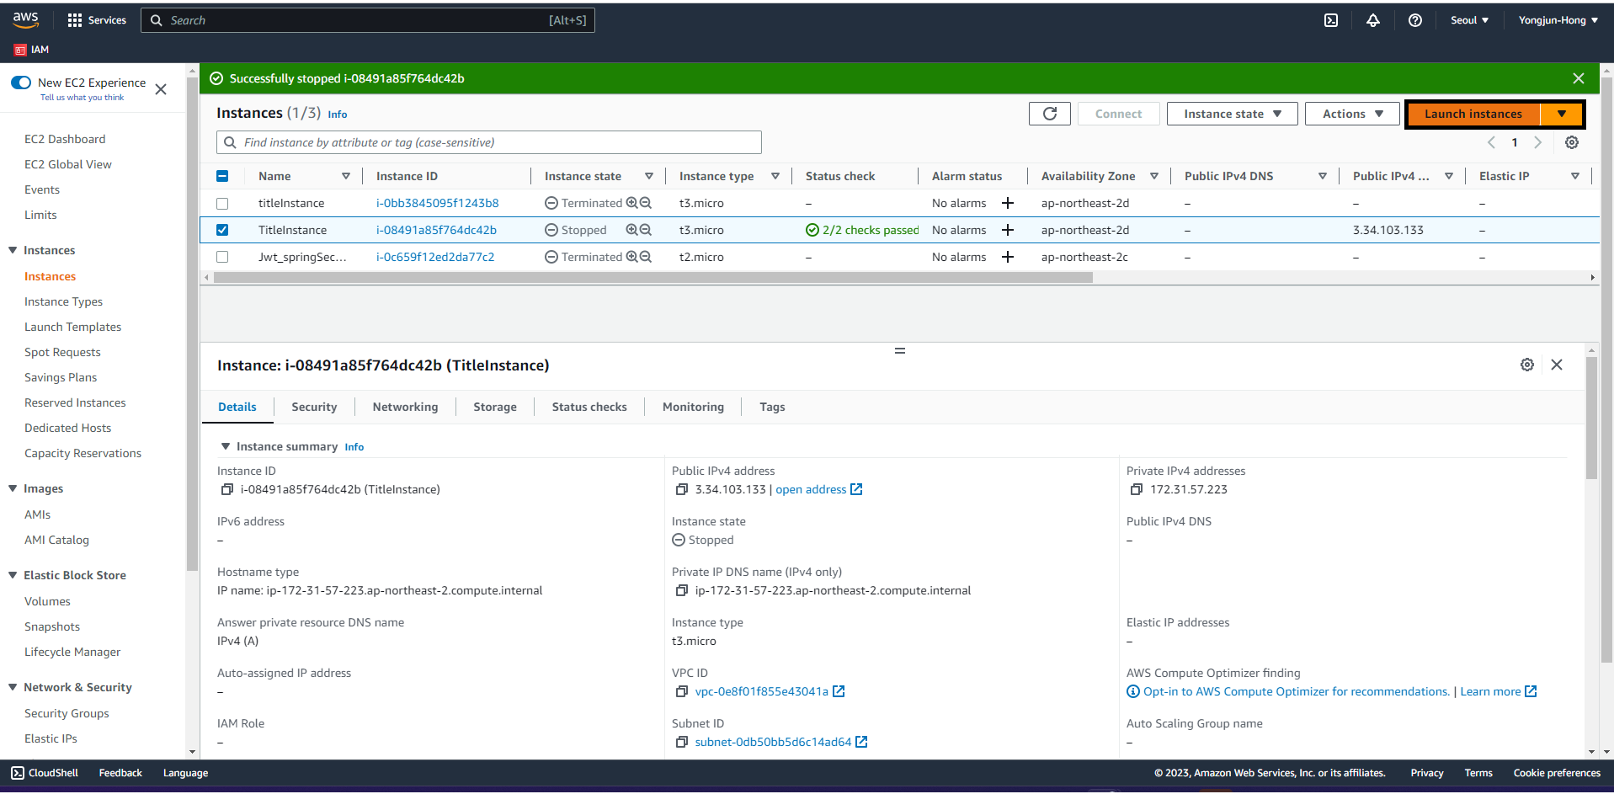Open the Yongjun-Hong account menu
The height and width of the screenshot is (794, 1614).
tap(1558, 20)
